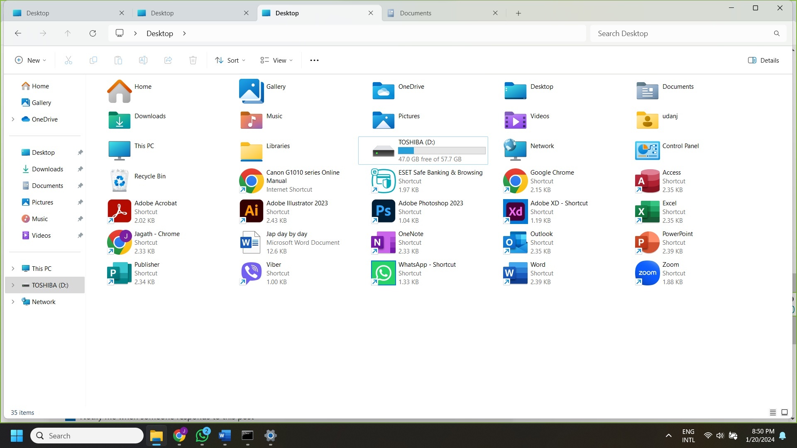This screenshot has width=797, height=448.
Task: Select the WhatsApp shortcut icon
Action: click(x=383, y=273)
